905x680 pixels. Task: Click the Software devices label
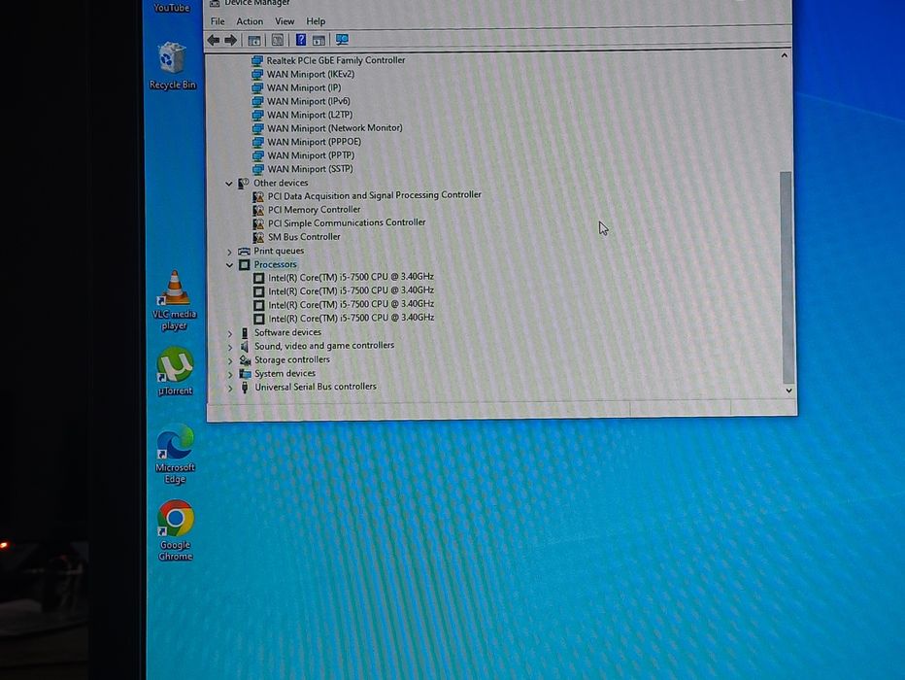(287, 332)
